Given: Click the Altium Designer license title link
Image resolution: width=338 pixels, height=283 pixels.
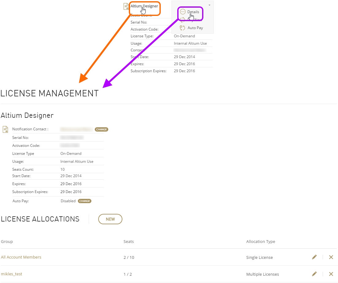Looking at the screenshot, I should click(144, 6).
